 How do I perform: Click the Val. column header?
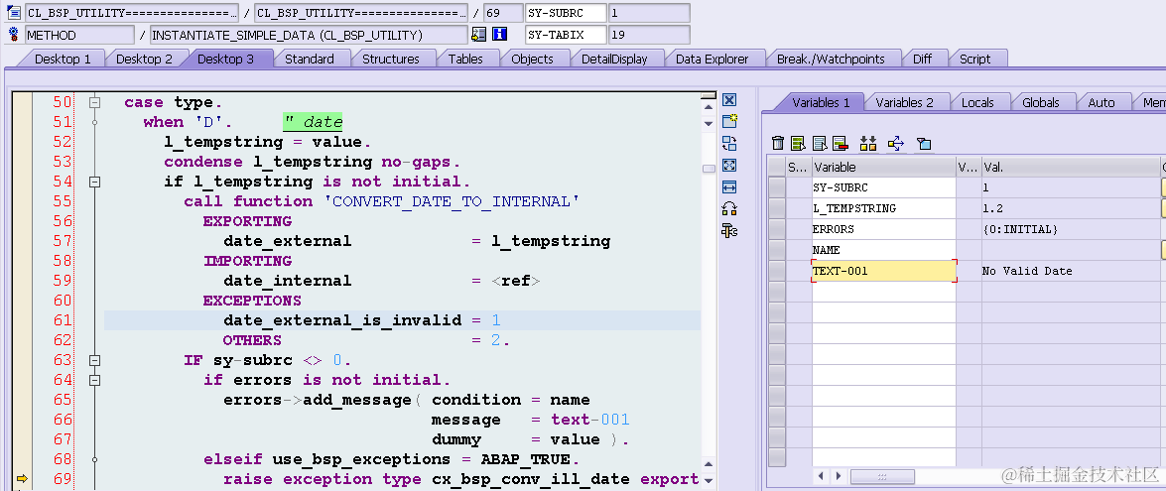[x=1071, y=167]
